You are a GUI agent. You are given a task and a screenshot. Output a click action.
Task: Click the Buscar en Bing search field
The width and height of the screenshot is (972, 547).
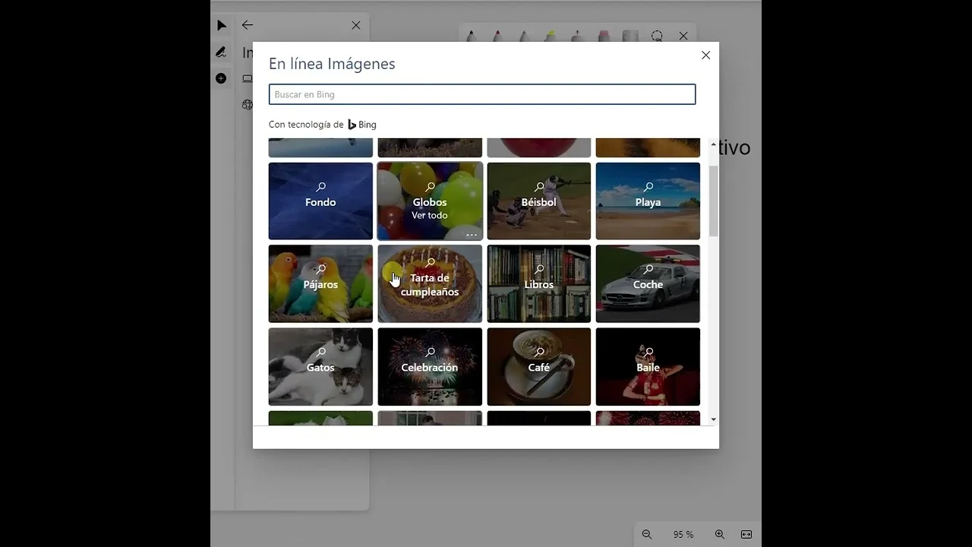(481, 94)
